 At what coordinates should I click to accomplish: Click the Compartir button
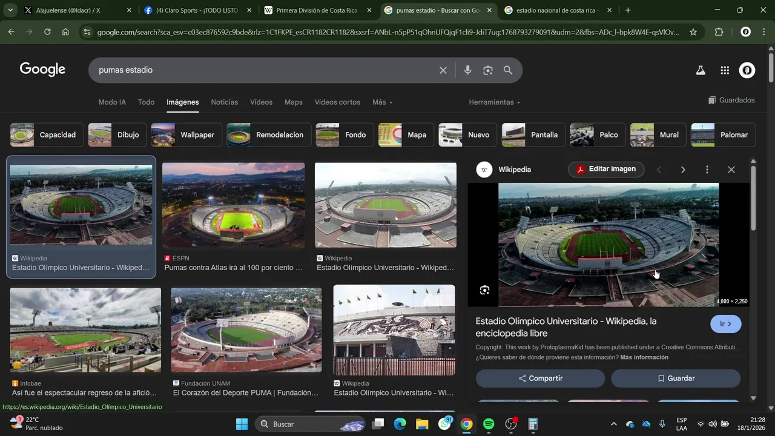(x=540, y=378)
